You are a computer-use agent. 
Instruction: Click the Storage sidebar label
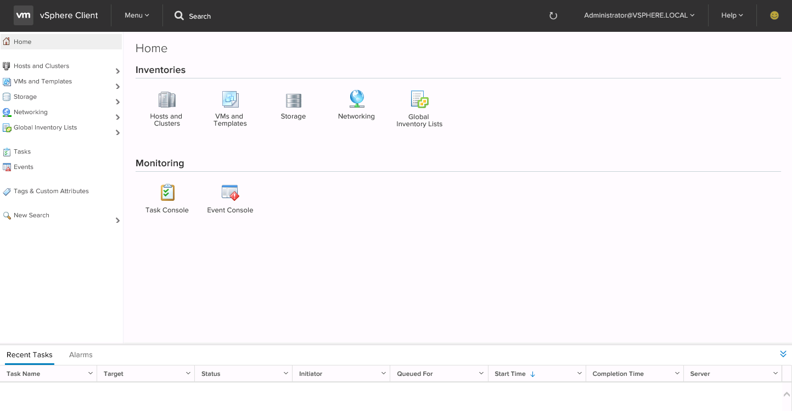click(x=25, y=97)
